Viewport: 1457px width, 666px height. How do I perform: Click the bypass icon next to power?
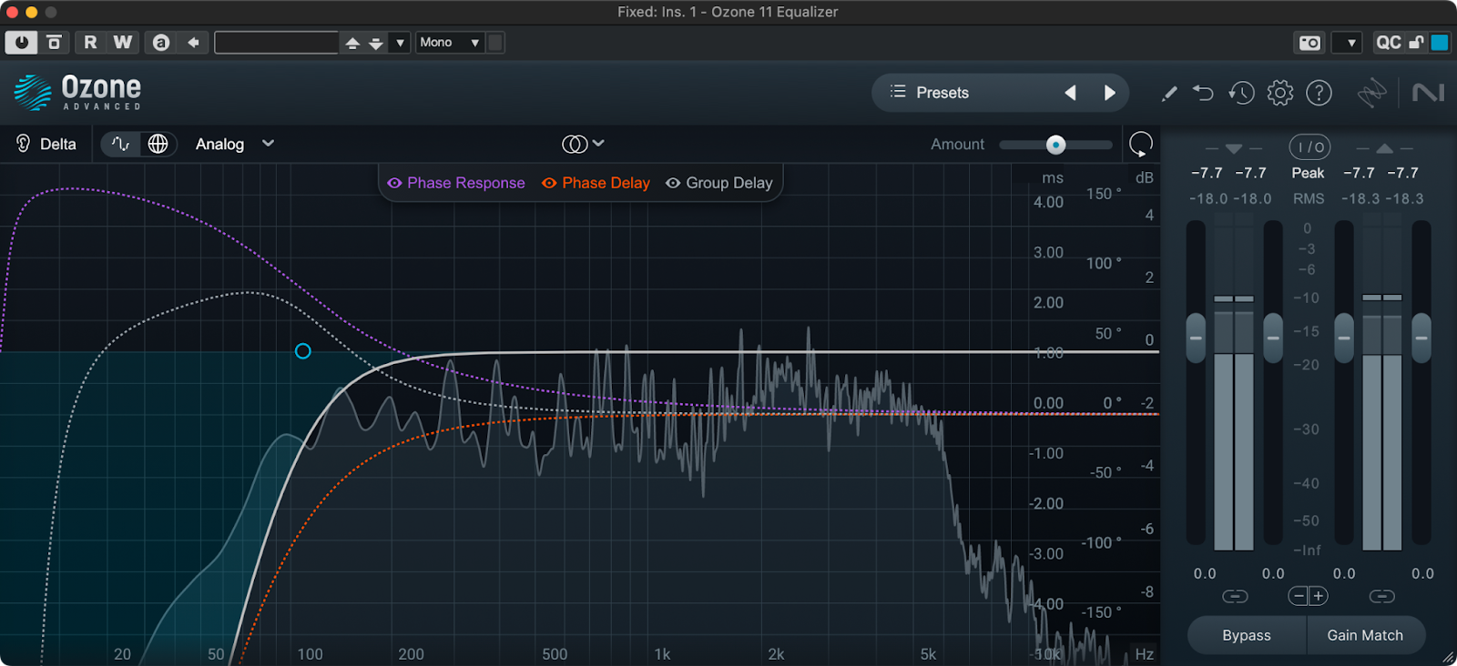(x=54, y=43)
